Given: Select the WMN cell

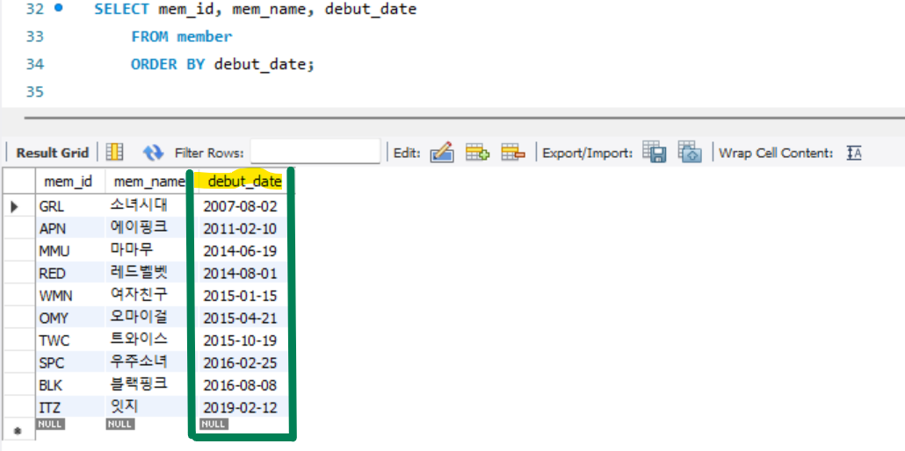Looking at the screenshot, I should [70, 296].
